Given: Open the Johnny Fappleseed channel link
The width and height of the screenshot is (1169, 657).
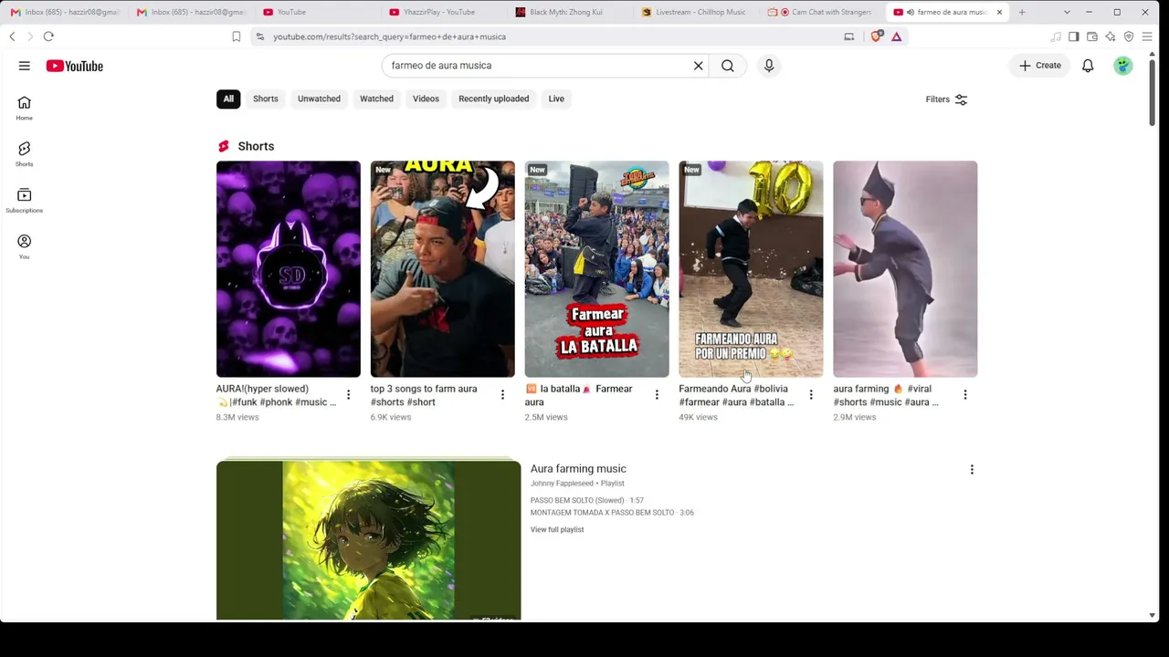Looking at the screenshot, I should [x=562, y=484].
